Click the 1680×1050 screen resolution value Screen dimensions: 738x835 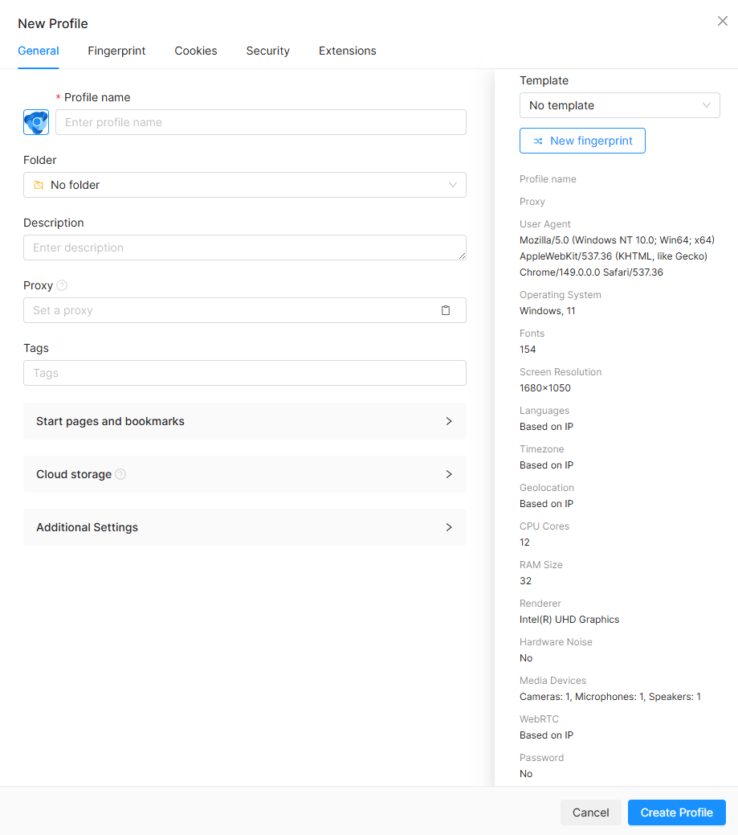tap(545, 388)
